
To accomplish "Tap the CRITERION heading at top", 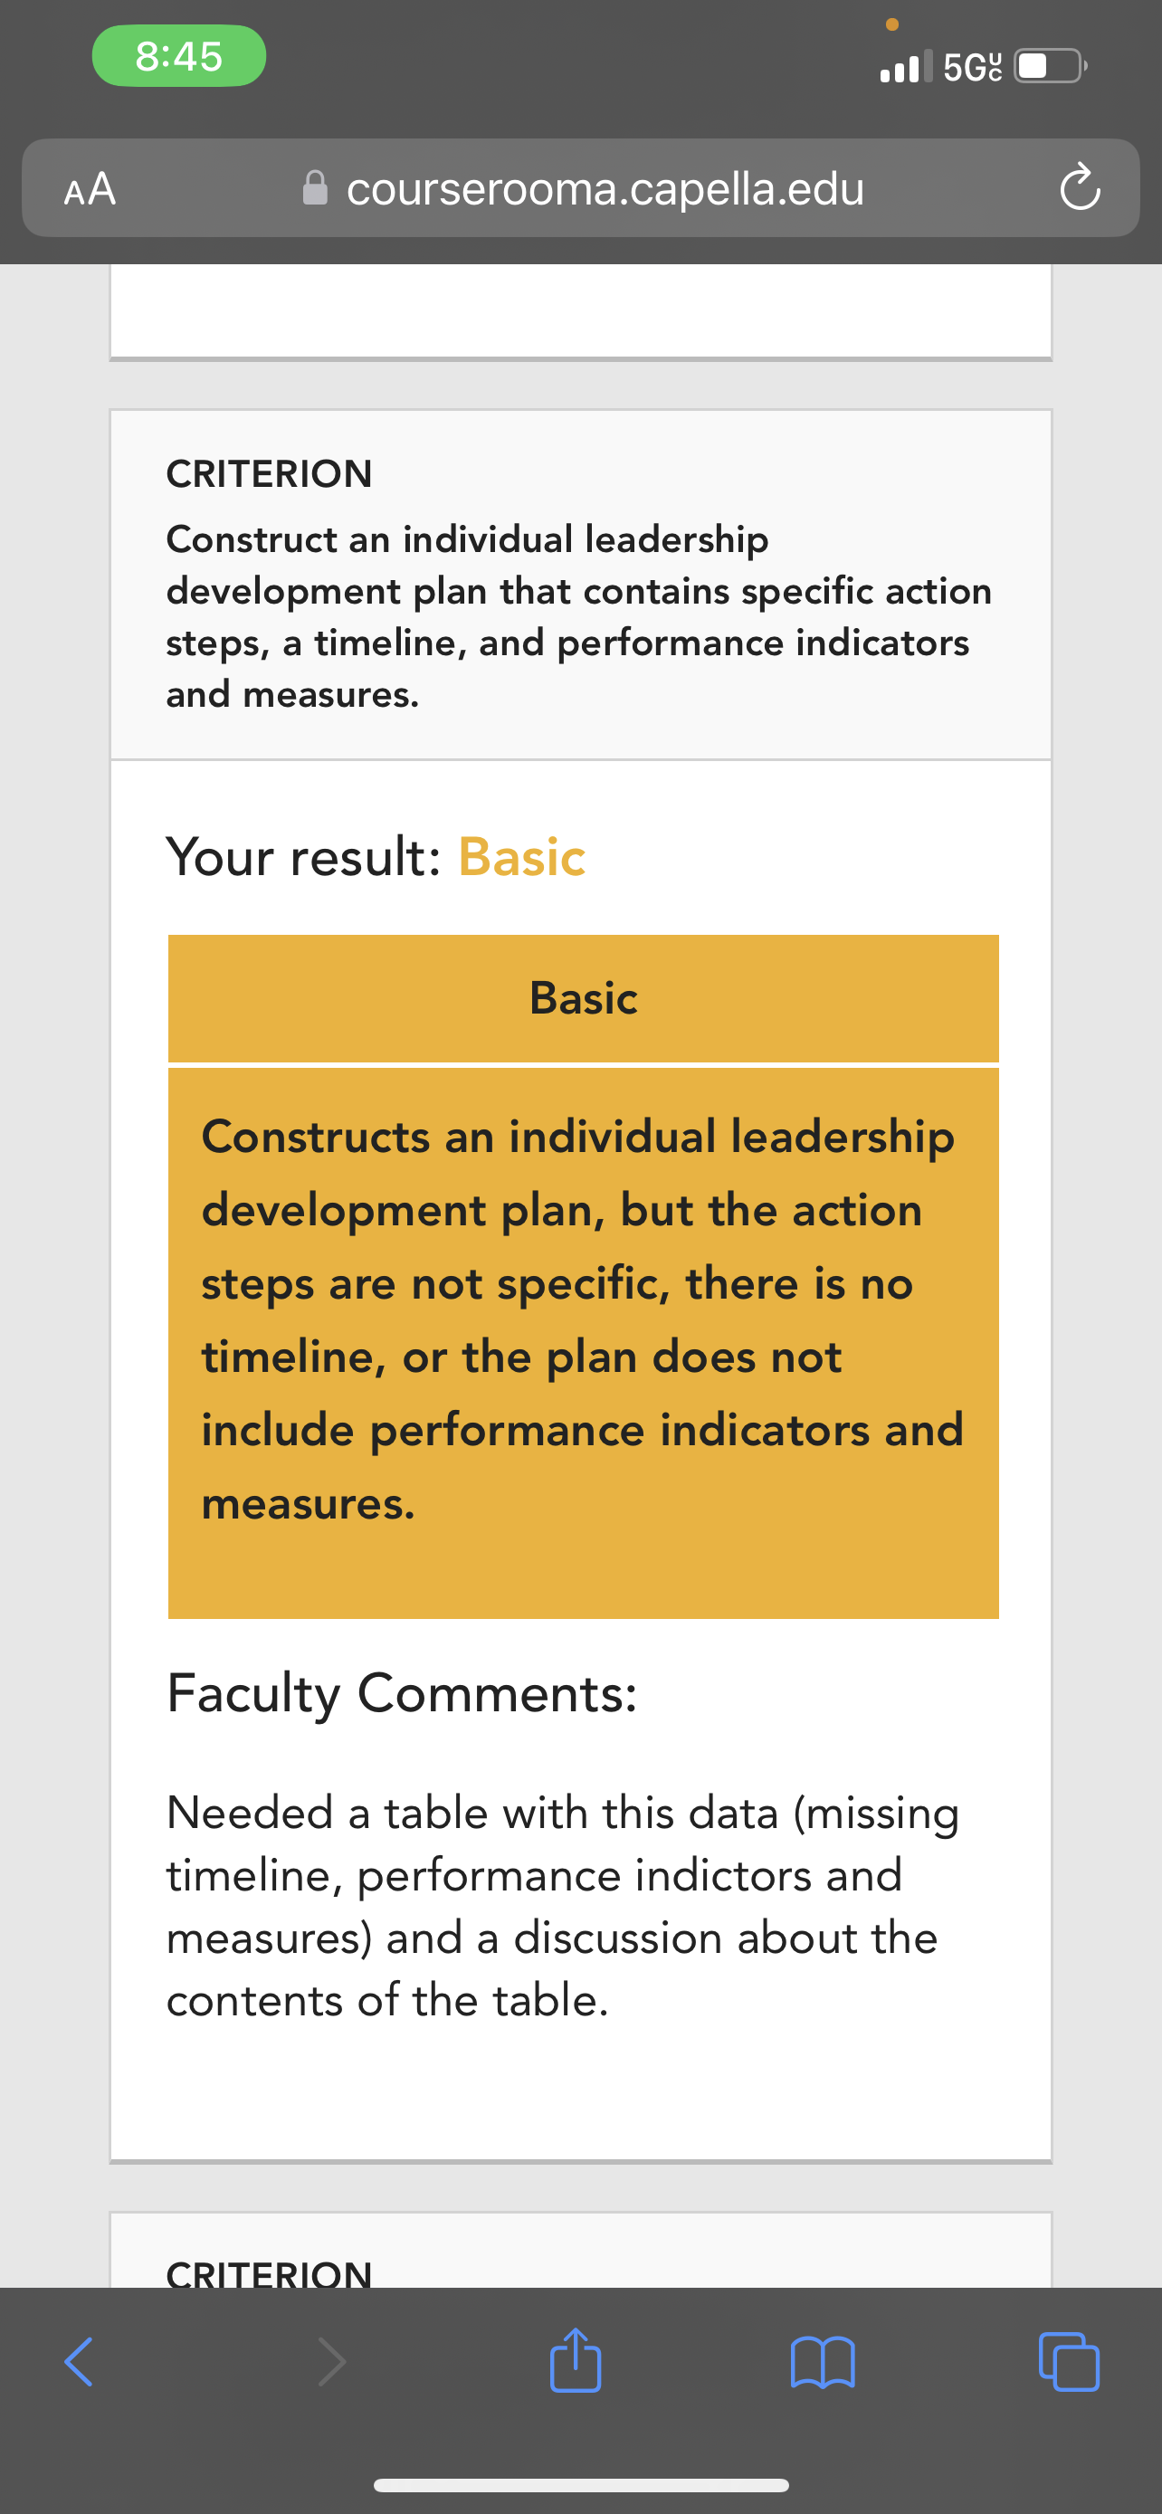I will [270, 474].
